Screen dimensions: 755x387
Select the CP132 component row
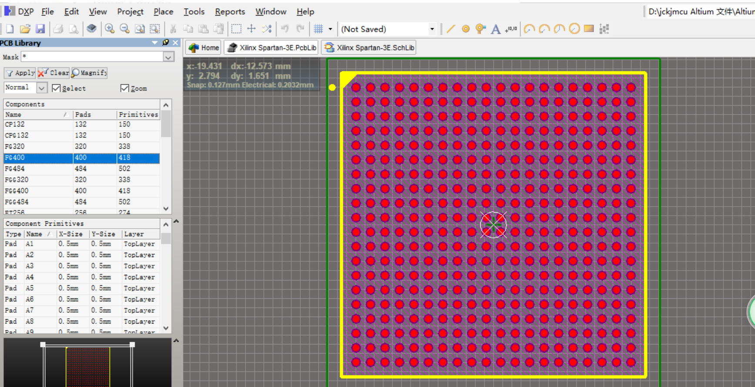click(x=82, y=124)
